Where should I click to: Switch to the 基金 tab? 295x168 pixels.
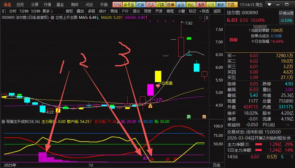click(x=61, y=5)
